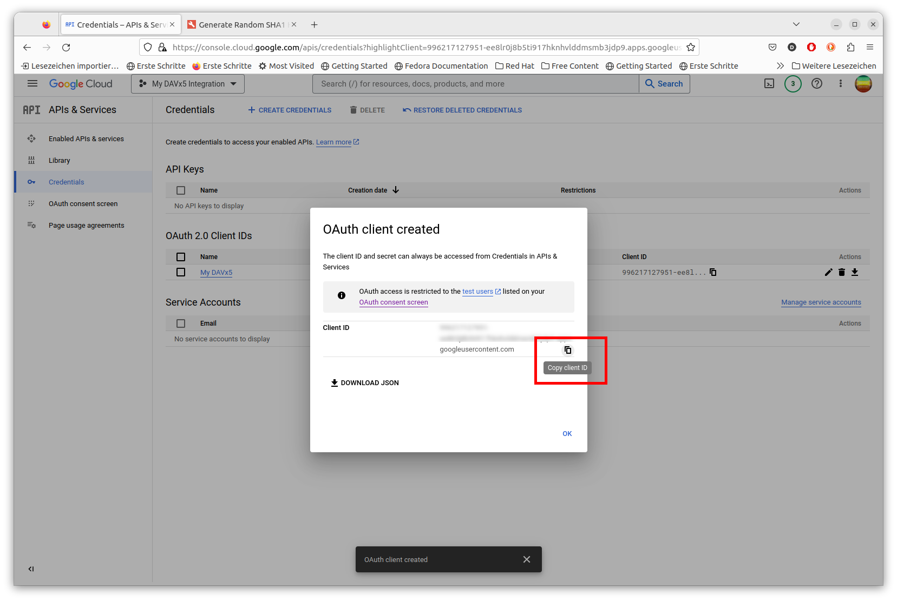Edit the My DAVx5 OAuth client
The width and height of the screenshot is (897, 601).
[x=828, y=272]
